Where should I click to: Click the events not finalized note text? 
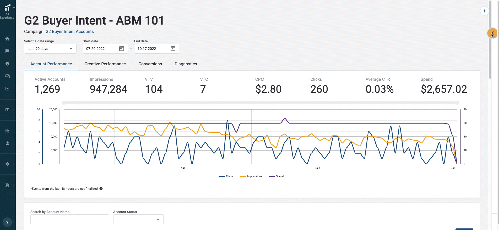pos(64,189)
